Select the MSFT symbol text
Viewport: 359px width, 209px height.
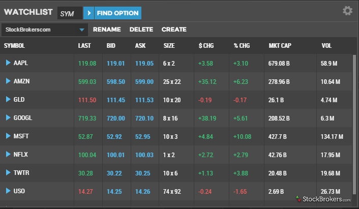21,136
